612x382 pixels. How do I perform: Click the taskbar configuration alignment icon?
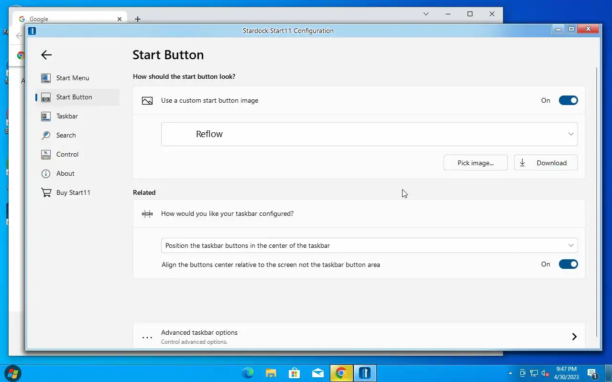point(147,214)
